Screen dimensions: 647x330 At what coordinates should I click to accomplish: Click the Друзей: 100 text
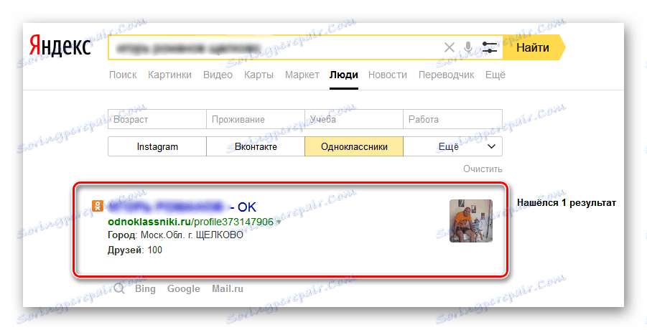coord(135,250)
